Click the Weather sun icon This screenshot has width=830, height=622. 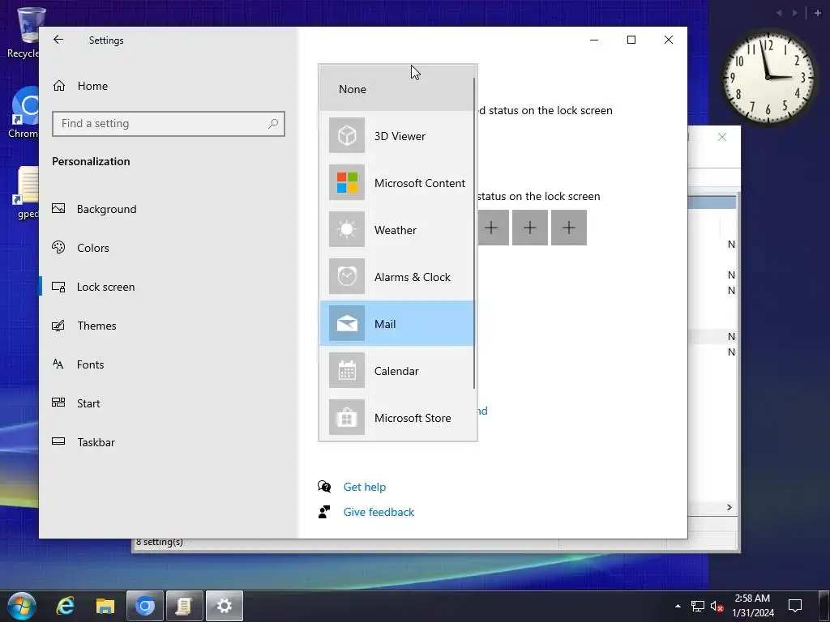[347, 229]
